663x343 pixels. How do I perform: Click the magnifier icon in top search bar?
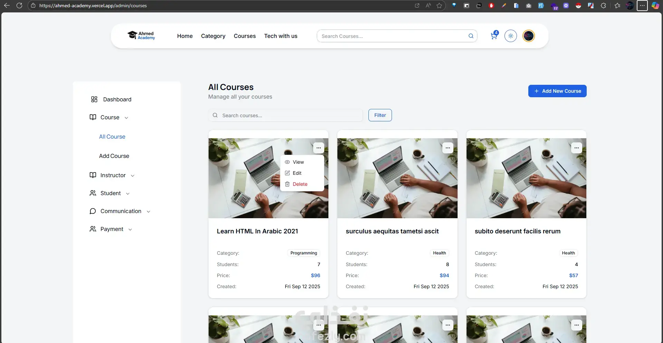click(471, 36)
